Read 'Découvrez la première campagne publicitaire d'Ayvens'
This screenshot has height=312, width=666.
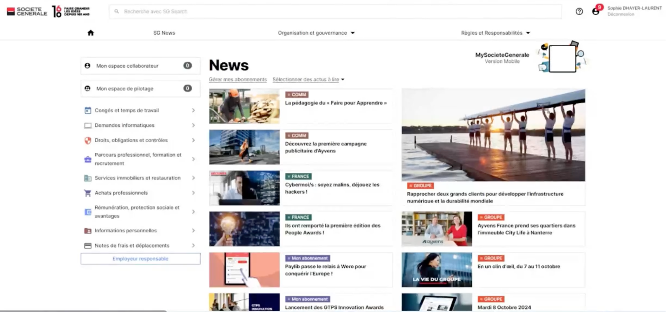pyautogui.click(x=326, y=148)
